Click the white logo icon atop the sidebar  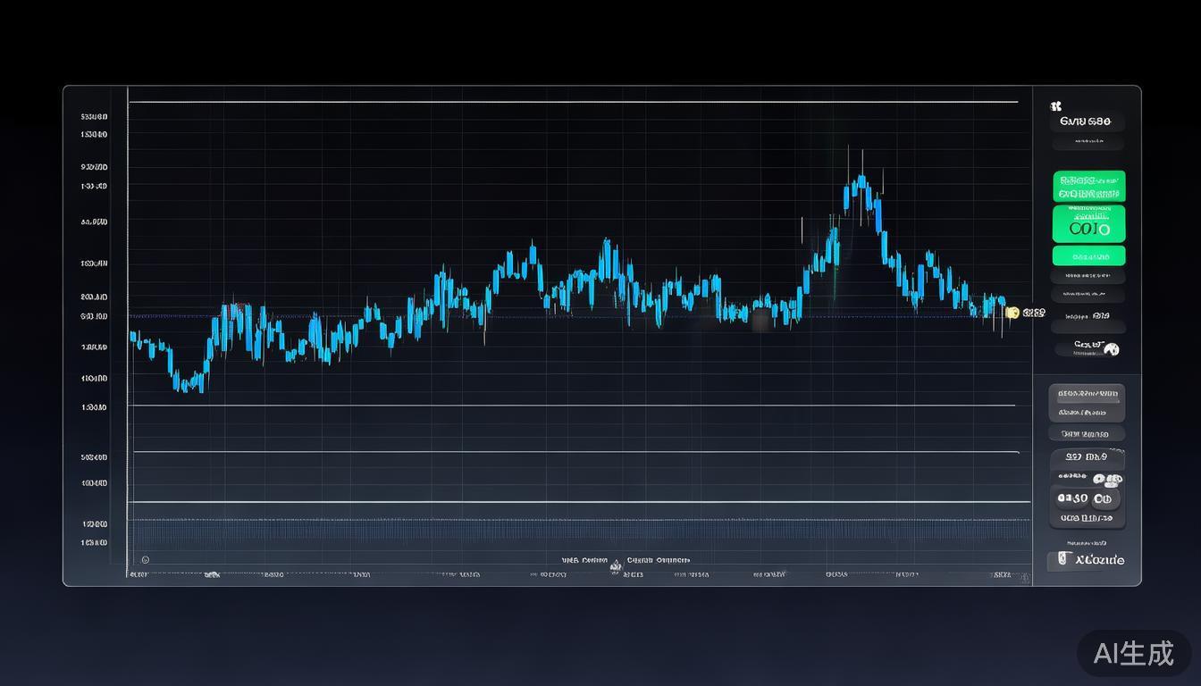(x=1055, y=106)
